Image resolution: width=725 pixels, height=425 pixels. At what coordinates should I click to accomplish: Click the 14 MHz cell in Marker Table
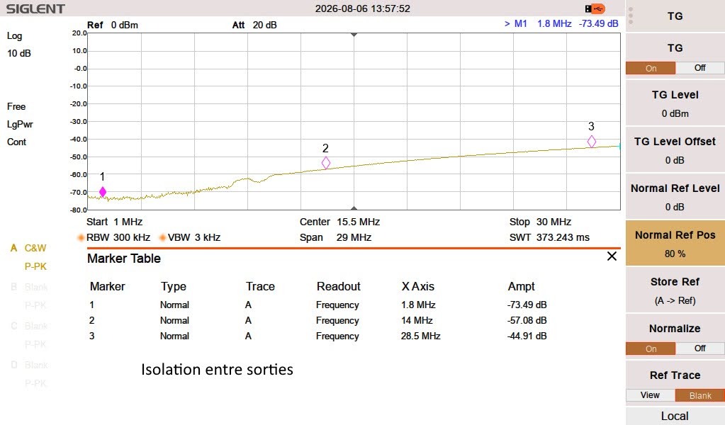[x=417, y=320]
